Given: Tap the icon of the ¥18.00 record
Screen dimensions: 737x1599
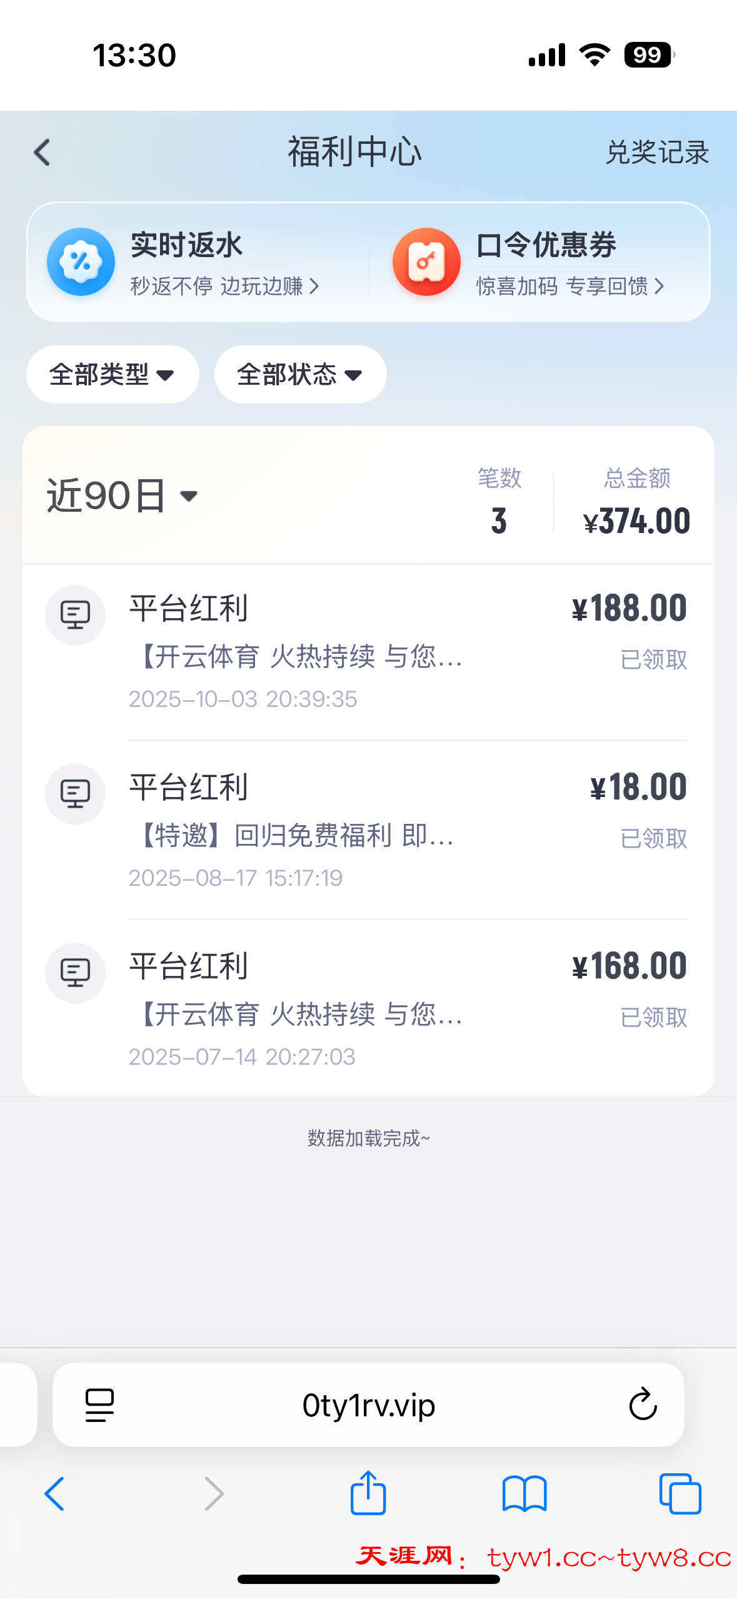Looking at the screenshot, I should (x=76, y=794).
